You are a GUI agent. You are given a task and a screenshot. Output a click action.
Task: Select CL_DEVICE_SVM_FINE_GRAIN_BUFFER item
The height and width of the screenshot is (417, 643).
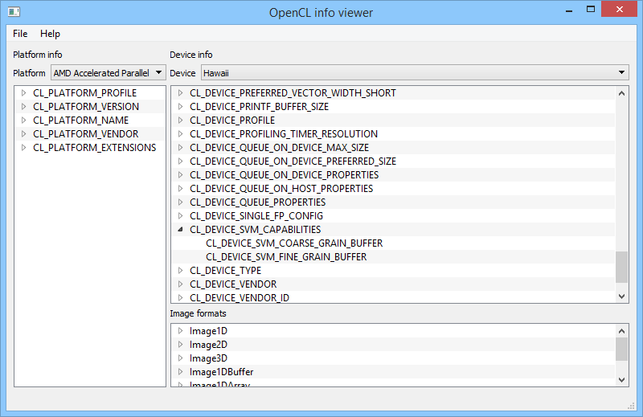point(286,257)
